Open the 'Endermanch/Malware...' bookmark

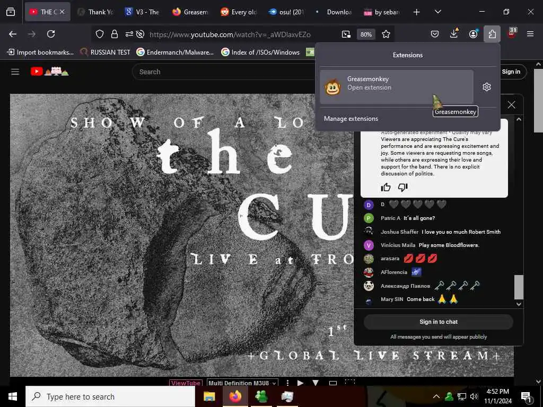tap(175, 52)
